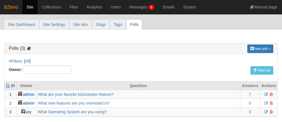Screen dimensions: 282x122
Task: View 7 answers of first poll
Action: pos(250,94)
